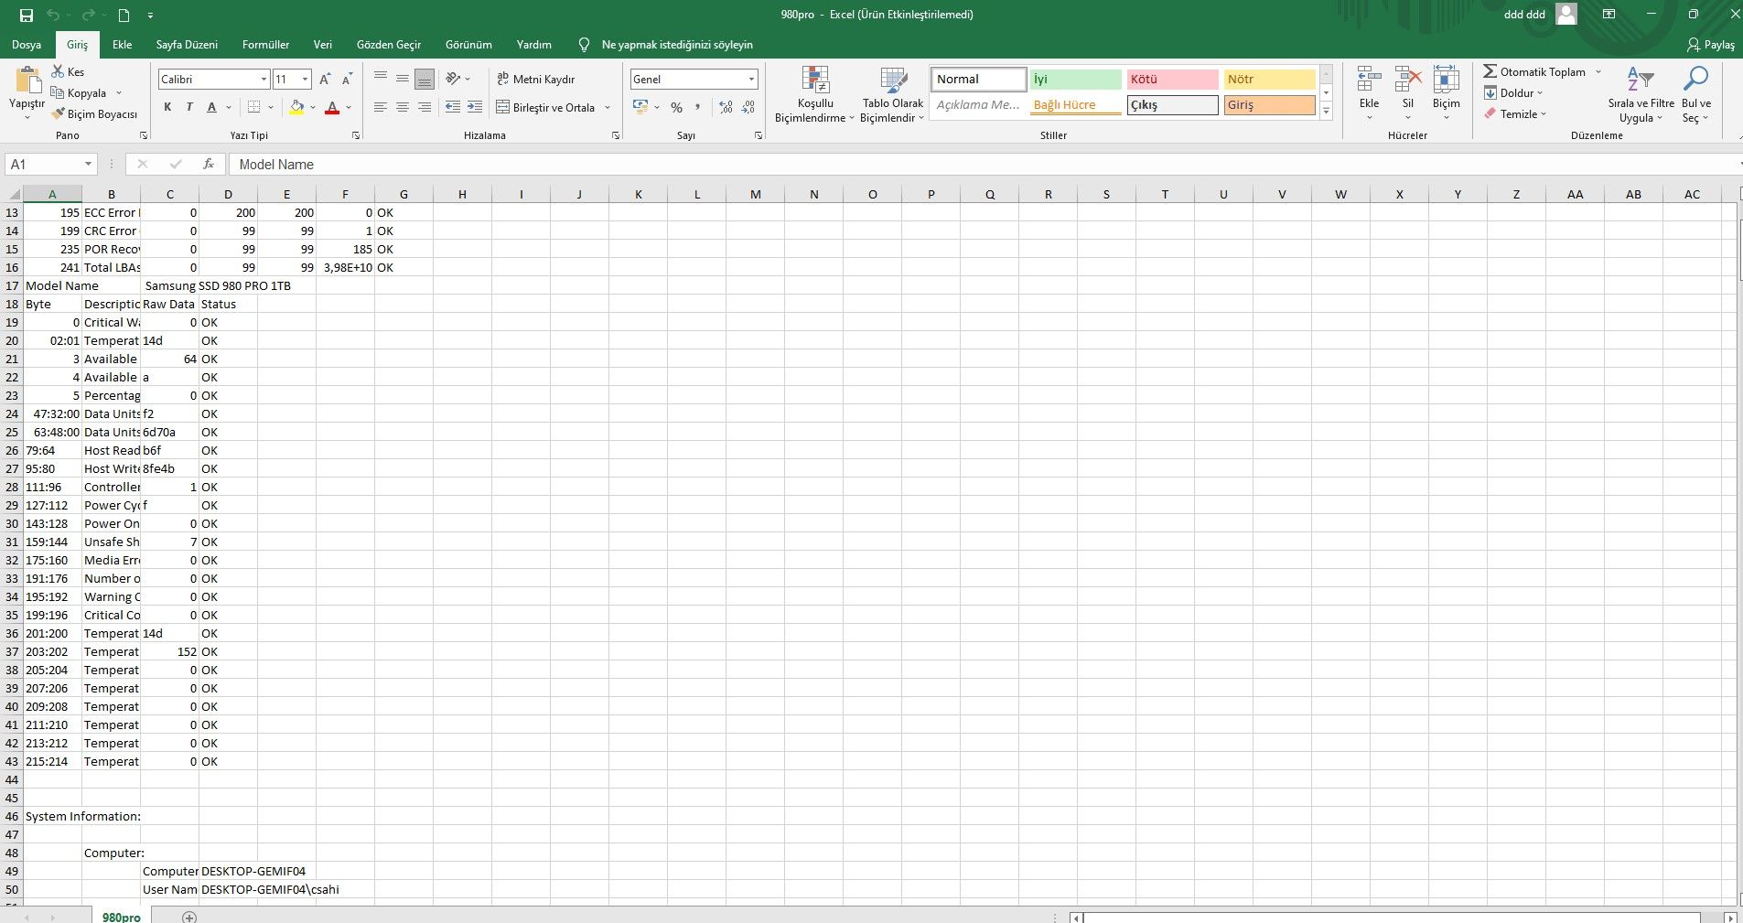Click the formula bar containing Model Name

984,165
